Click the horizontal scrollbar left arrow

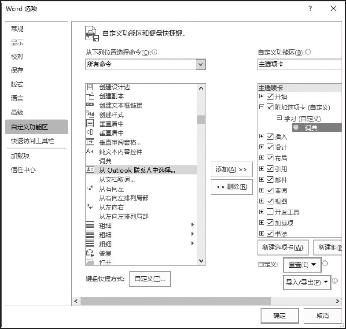point(76,301)
